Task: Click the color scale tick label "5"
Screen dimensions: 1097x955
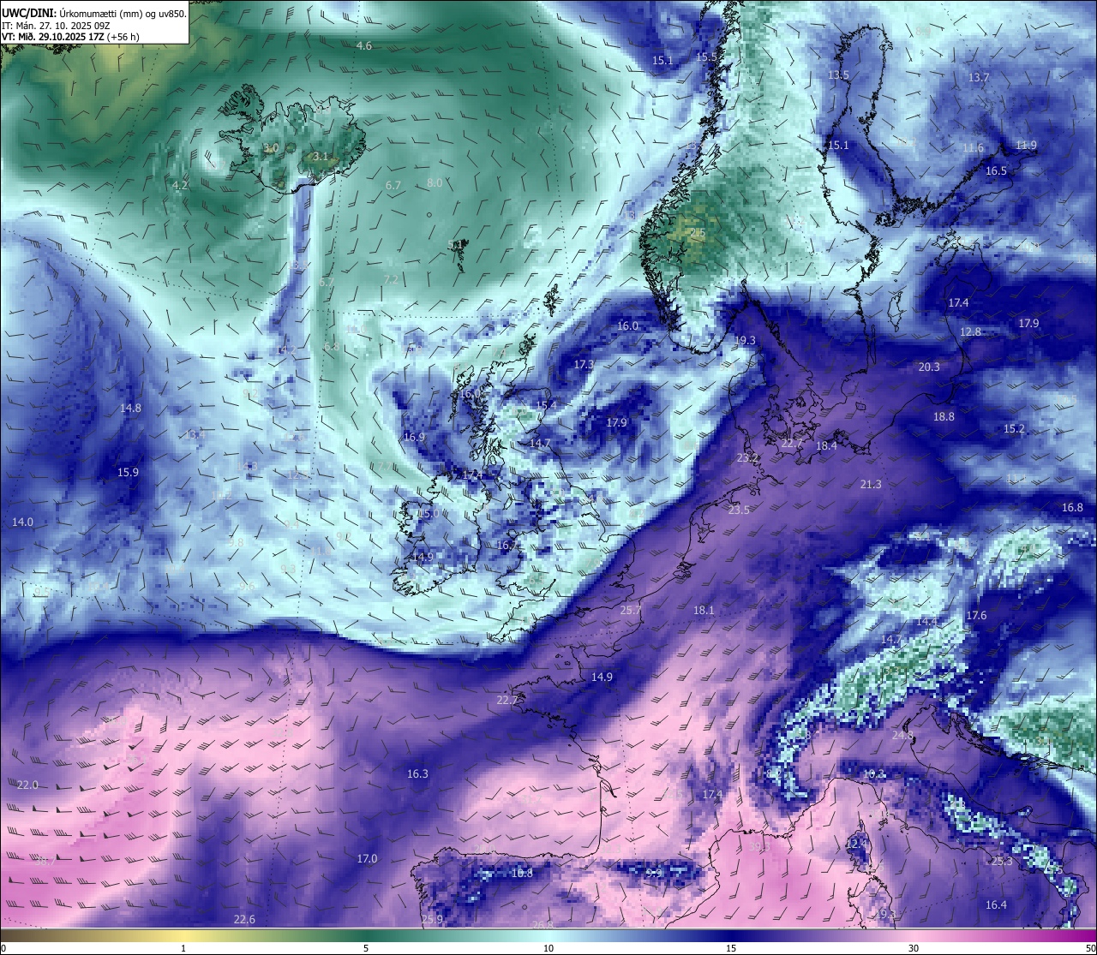Action: (x=366, y=948)
